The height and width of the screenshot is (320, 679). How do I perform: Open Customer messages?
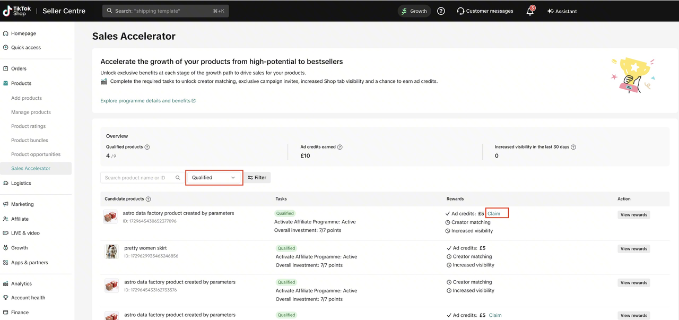[485, 11]
